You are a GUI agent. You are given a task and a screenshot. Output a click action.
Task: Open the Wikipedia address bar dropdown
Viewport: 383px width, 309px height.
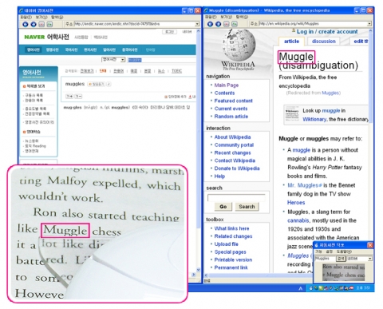point(369,24)
